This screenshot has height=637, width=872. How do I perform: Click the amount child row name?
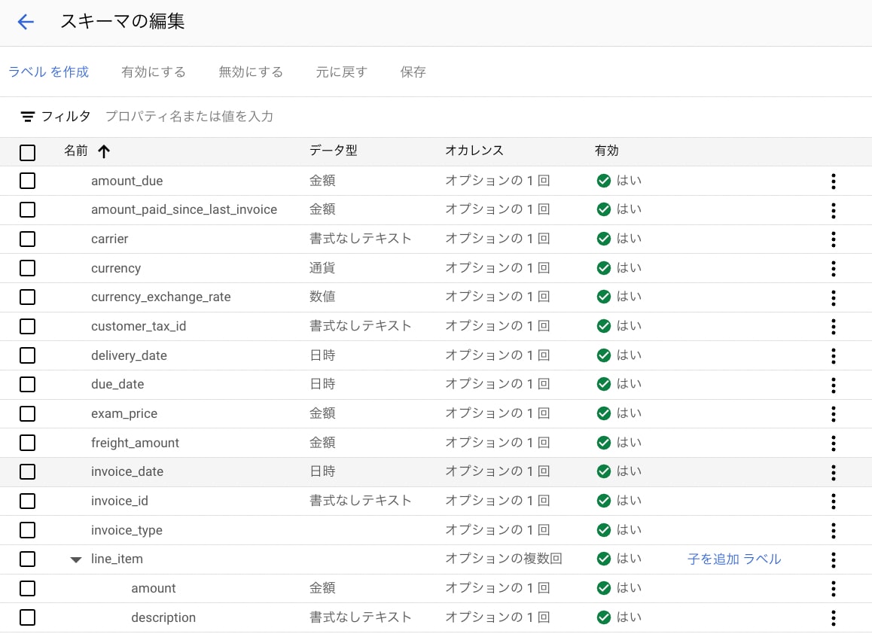(x=154, y=588)
